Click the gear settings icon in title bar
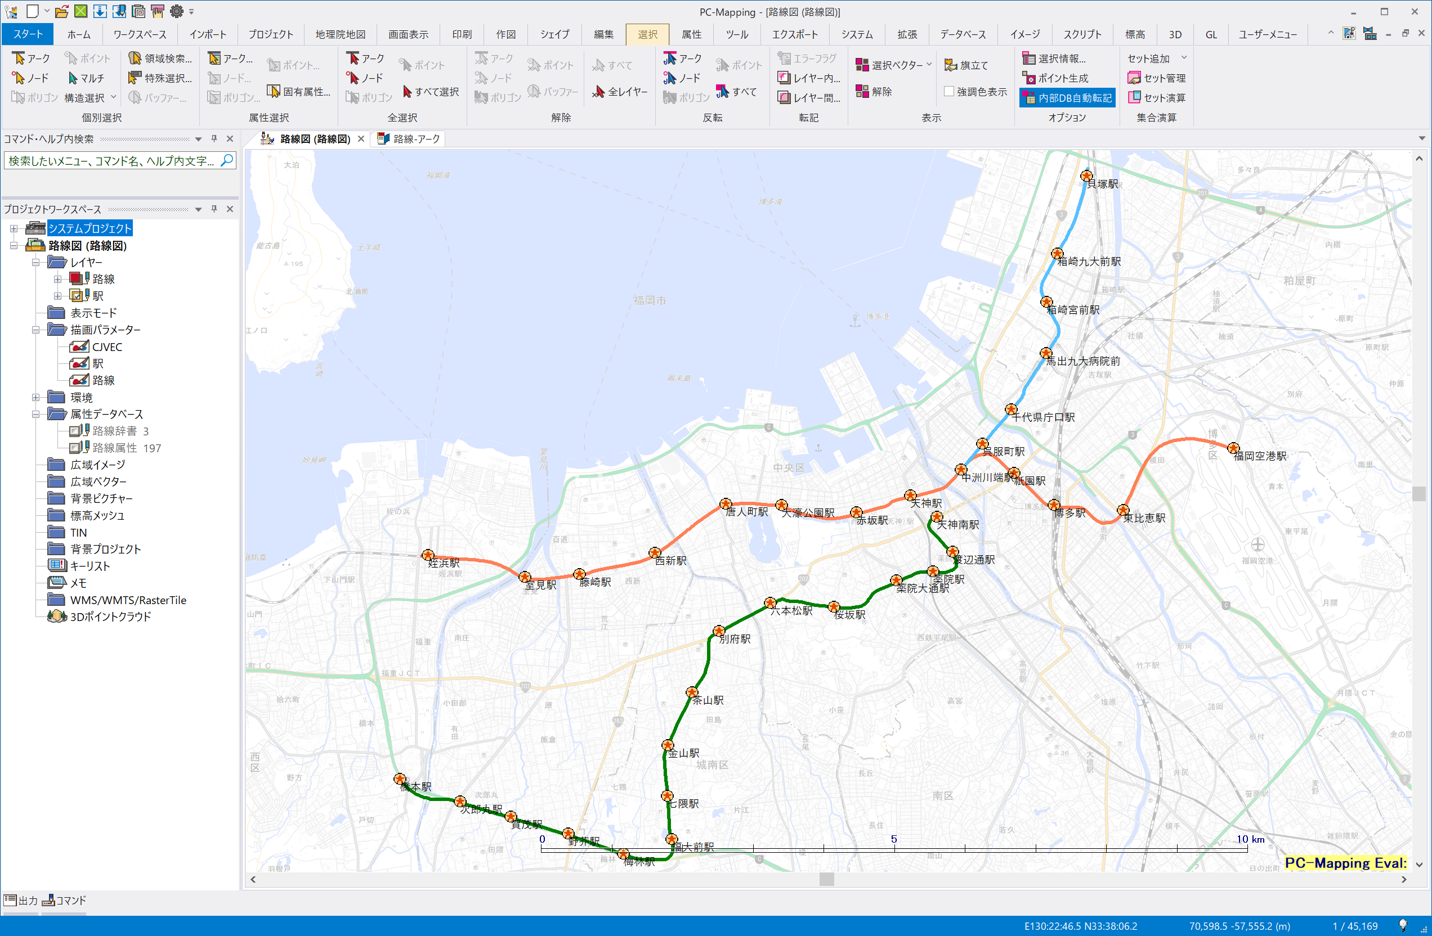This screenshot has height=936, width=1432. 176,11
